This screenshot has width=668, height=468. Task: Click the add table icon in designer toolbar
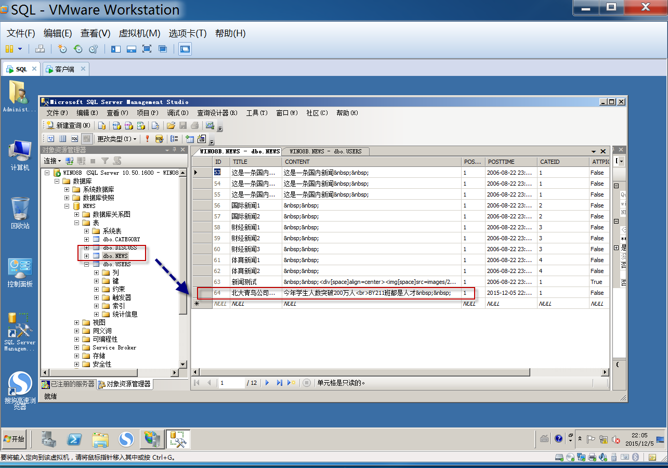coord(190,138)
